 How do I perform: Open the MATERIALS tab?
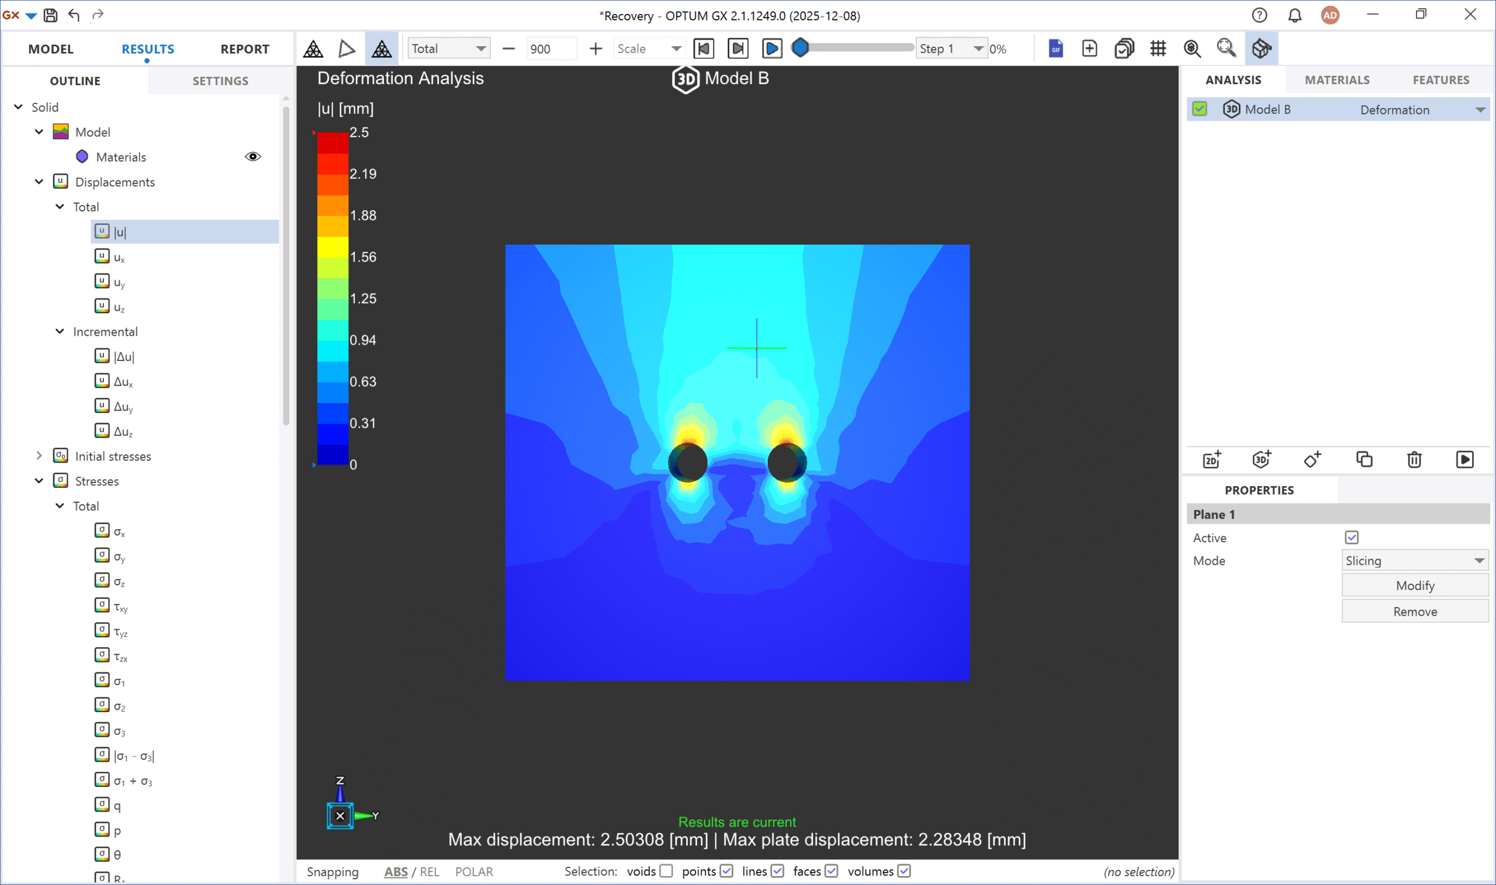pyautogui.click(x=1336, y=80)
